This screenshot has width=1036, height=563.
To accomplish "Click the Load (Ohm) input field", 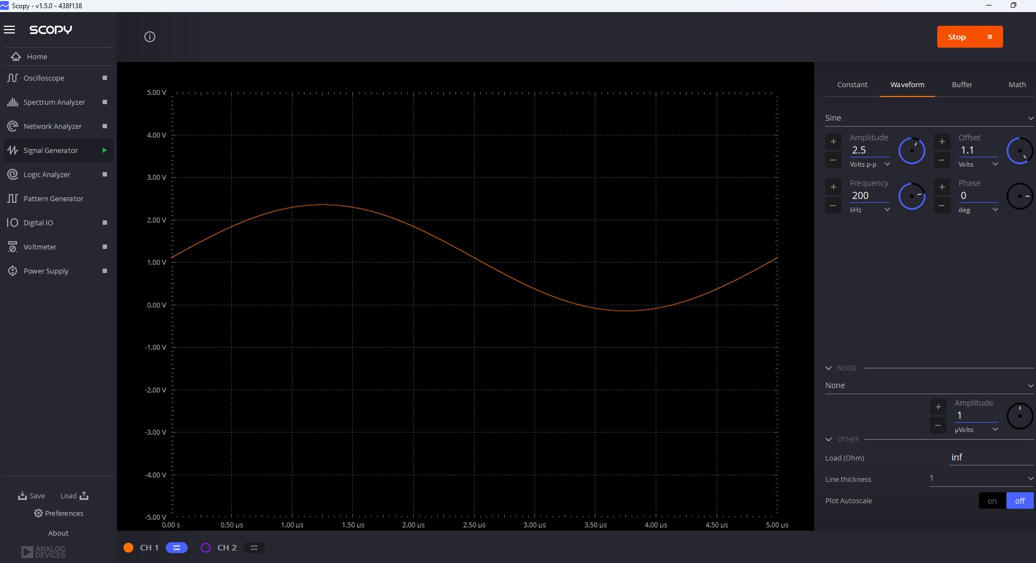I will click(x=990, y=457).
